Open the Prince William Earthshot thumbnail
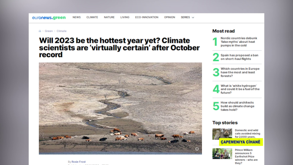The width and height of the screenshot is (293, 165). 222,154
